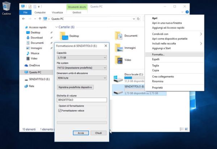This screenshot has height=149, width=217.
Task: Click the Up arrow navigation icon
Action: click(39, 18)
